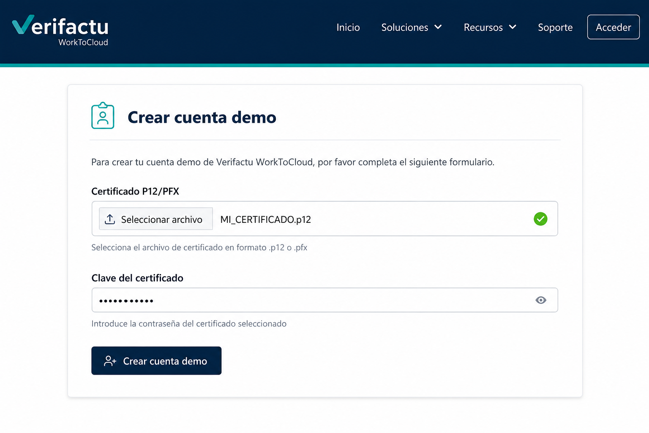Focus the Clave del certificado field
Screen dimensions: 649x433
coord(324,300)
